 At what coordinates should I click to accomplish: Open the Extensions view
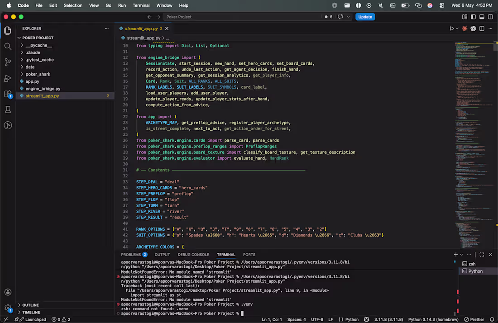(8, 94)
